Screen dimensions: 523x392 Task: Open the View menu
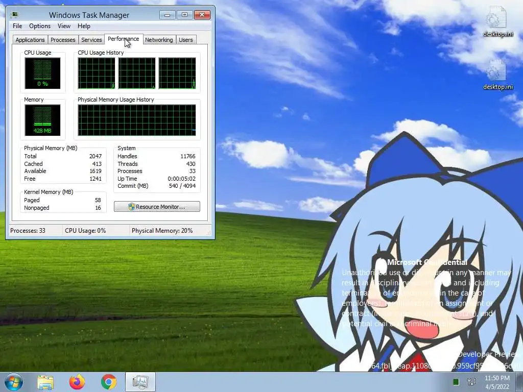click(64, 26)
